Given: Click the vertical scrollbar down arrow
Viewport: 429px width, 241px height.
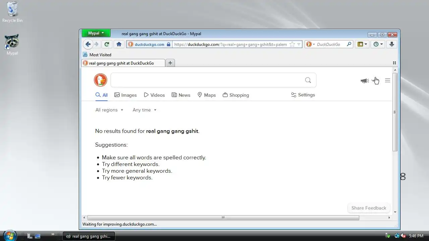Looking at the screenshot, I should [x=395, y=212].
